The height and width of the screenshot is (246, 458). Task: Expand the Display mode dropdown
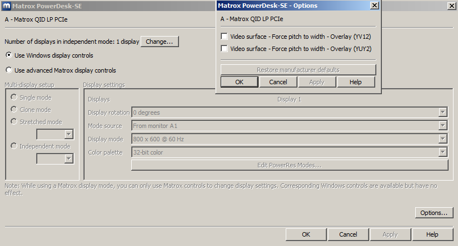coord(442,139)
